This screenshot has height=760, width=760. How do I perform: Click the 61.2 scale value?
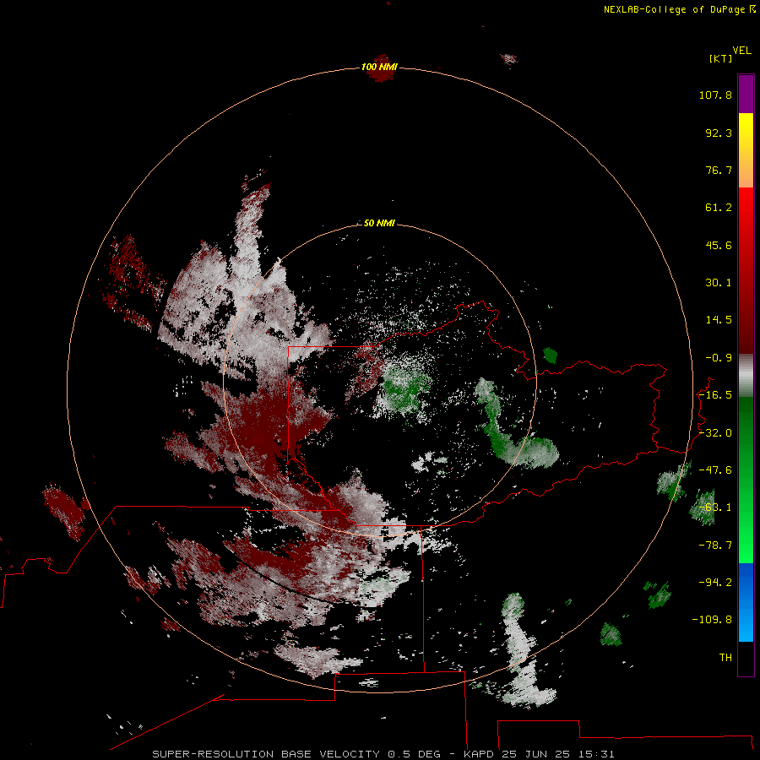click(719, 208)
